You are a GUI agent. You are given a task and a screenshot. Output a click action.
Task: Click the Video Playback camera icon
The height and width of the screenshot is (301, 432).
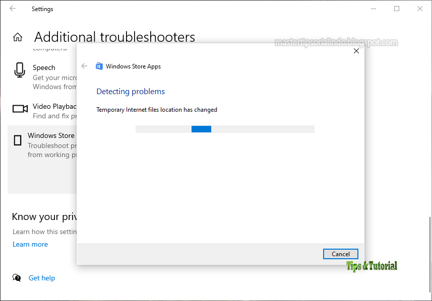pyautogui.click(x=20, y=109)
